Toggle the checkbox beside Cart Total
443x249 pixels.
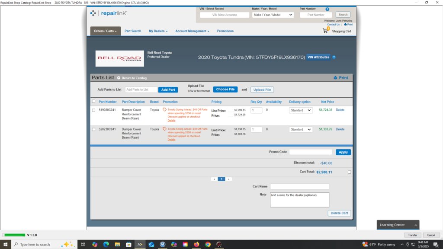[350, 172]
